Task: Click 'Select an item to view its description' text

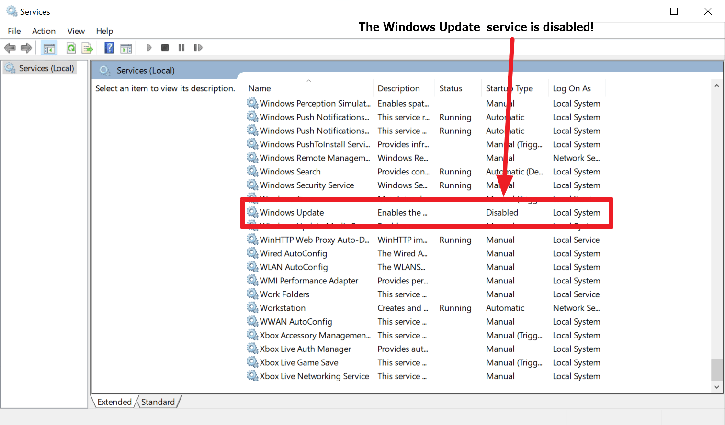Action: tap(165, 88)
